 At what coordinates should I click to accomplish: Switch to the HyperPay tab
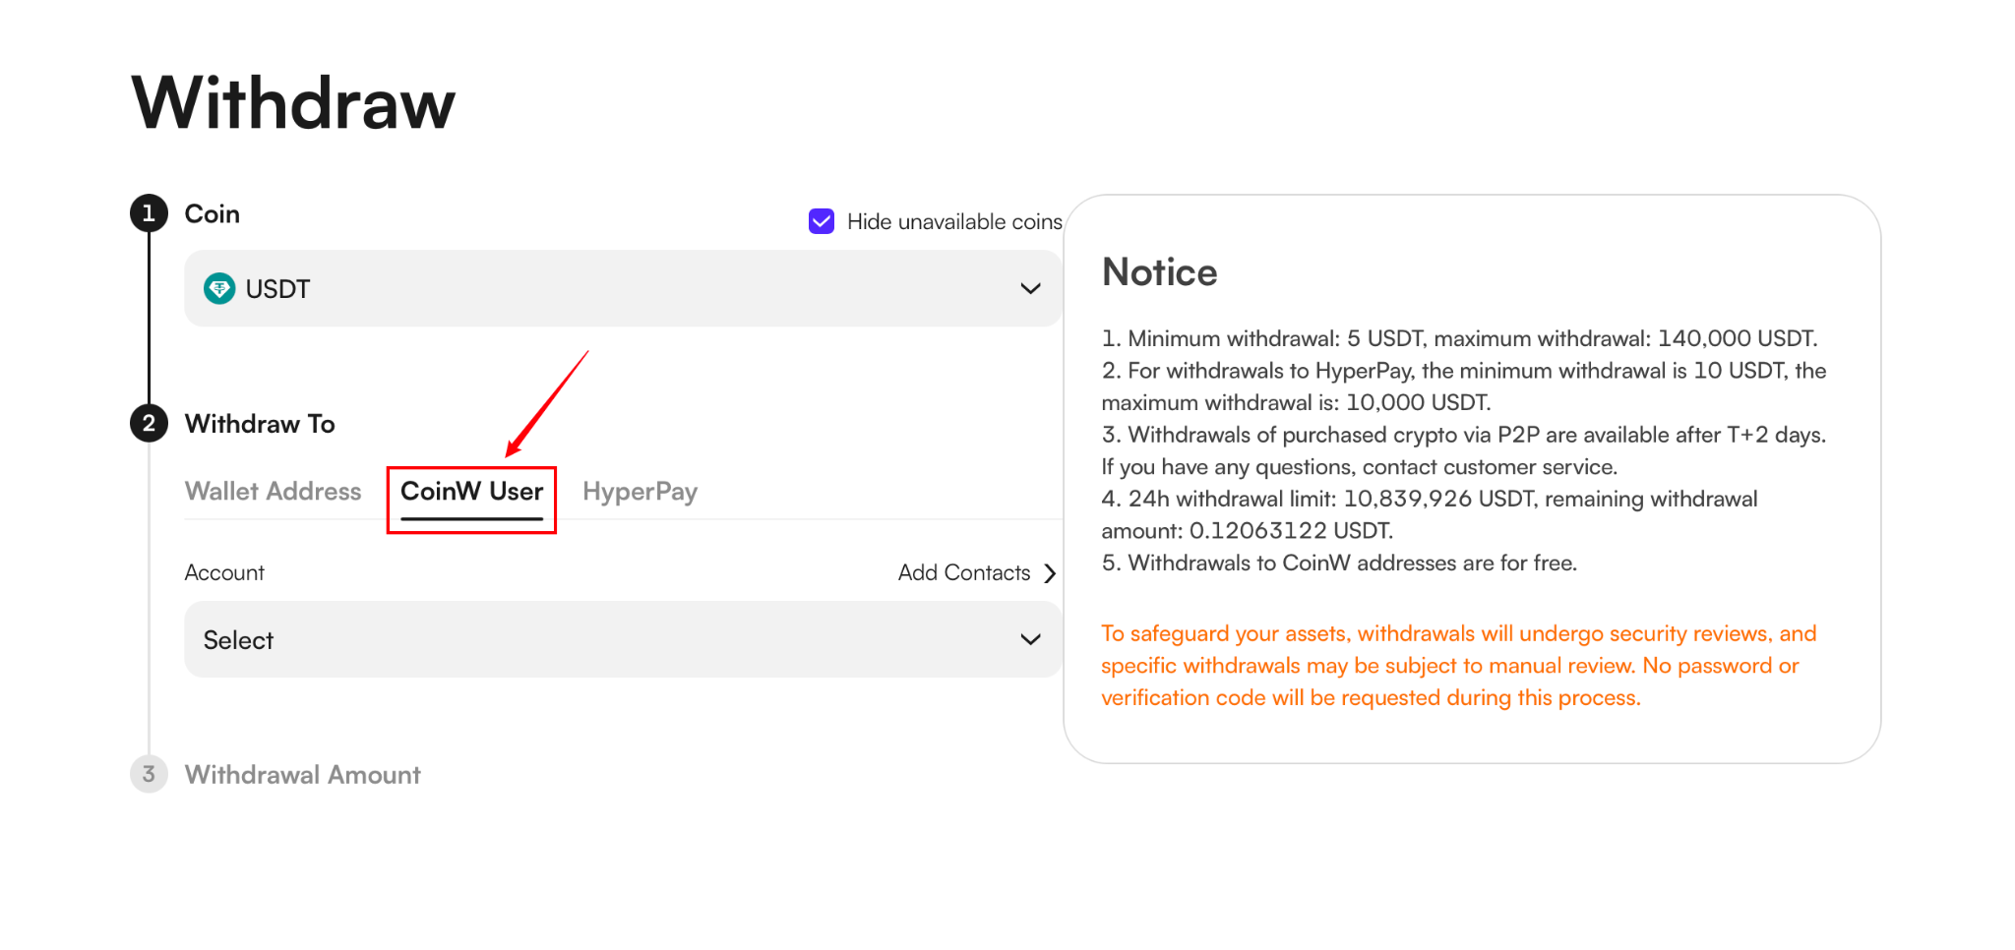640,492
